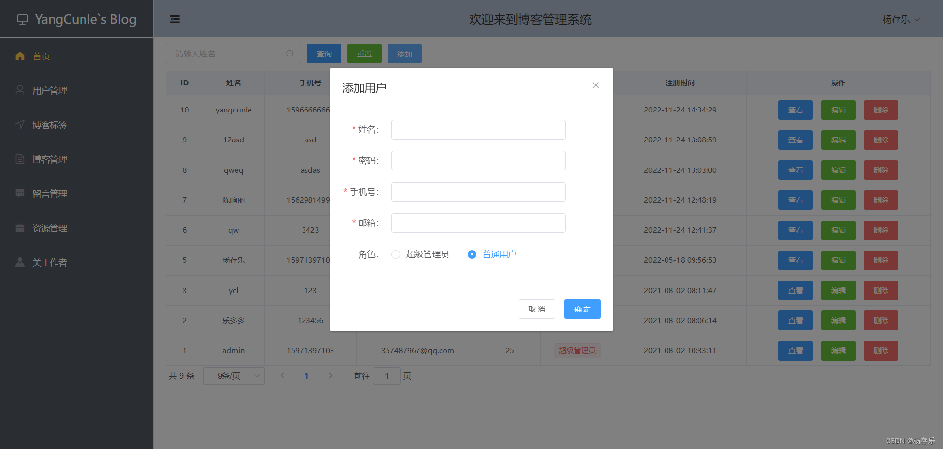Click 编辑 for user 乐多多
Viewport: 943px width, 449px height.
pyautogui.click(x=838, y=320)
